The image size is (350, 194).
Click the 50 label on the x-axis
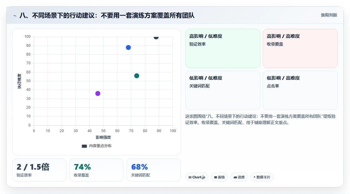click(103, 131)
